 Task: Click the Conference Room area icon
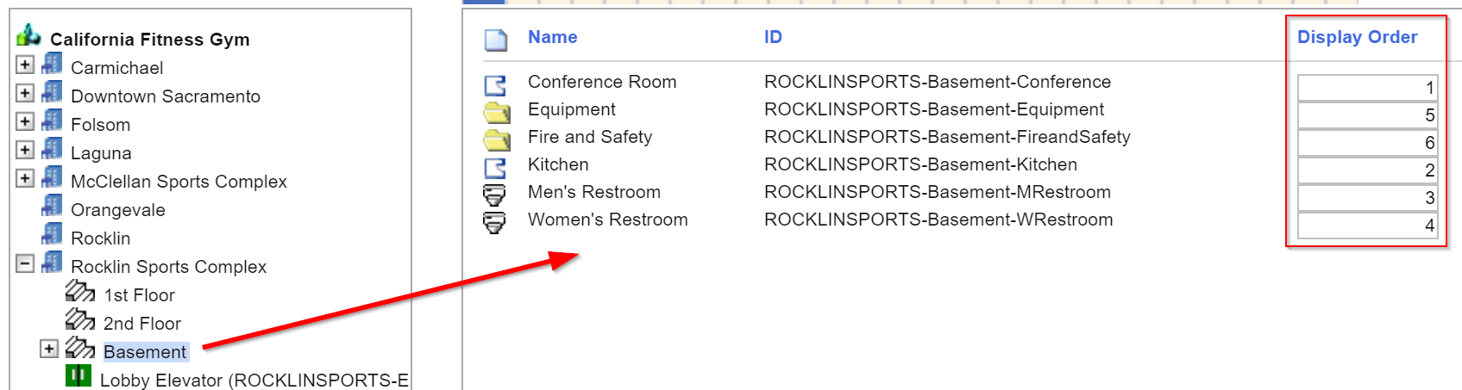pyautogui.click(x=495, y=85)
